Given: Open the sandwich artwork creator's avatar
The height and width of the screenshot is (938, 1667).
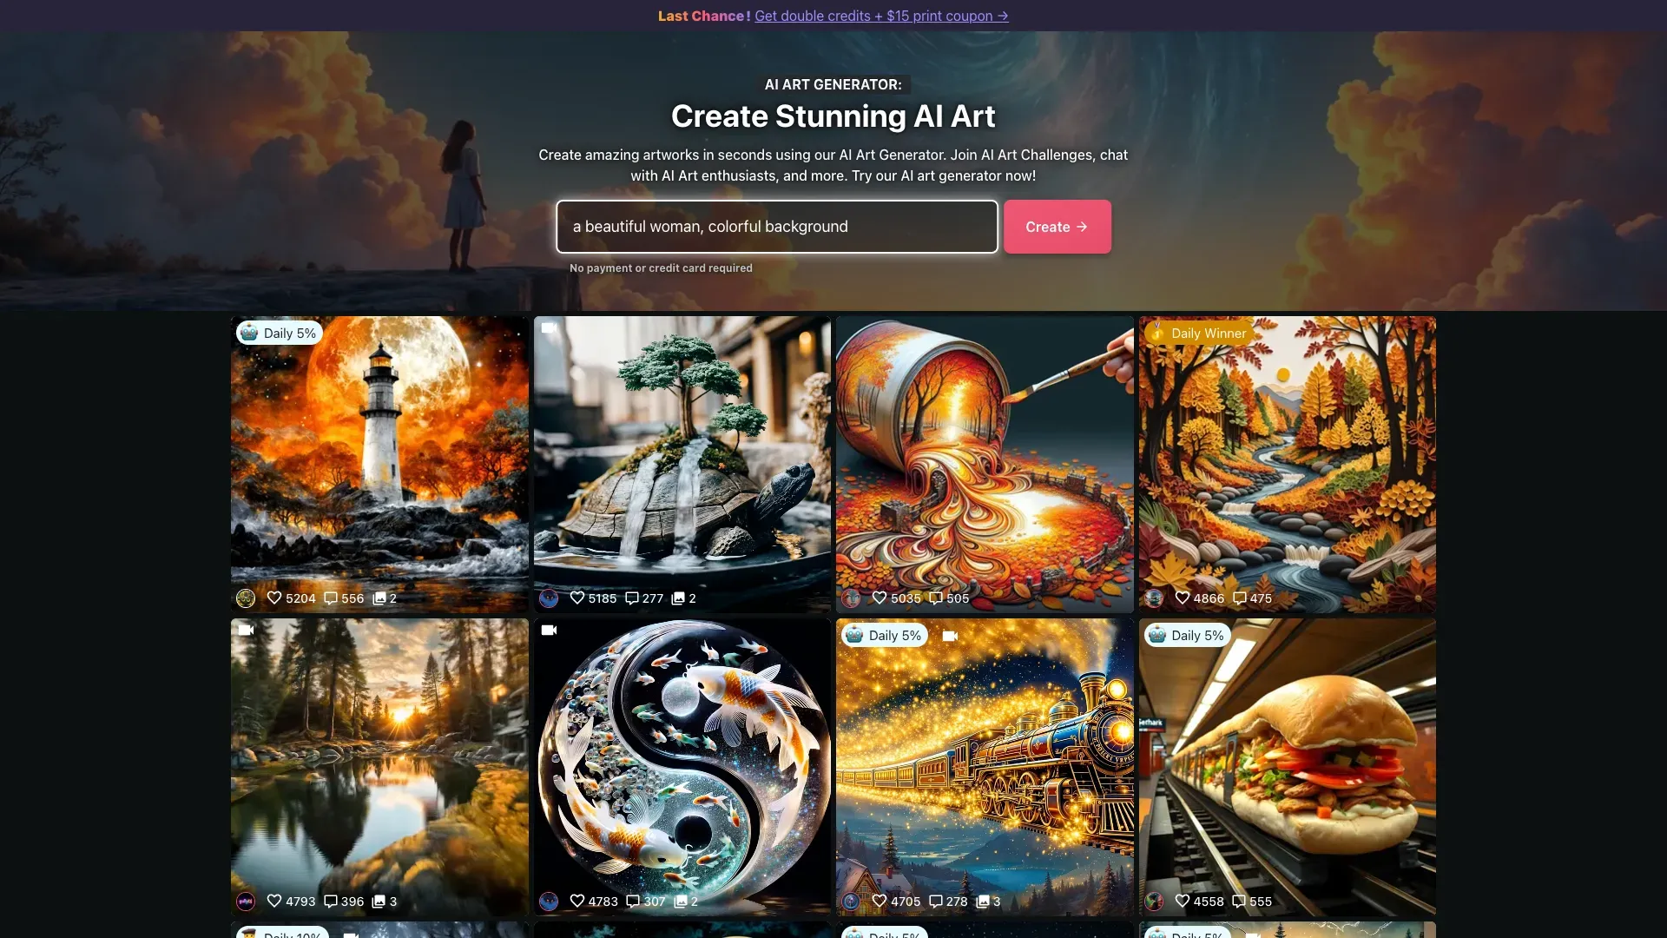Looking at the screenshot, I should coord(1154,901).
